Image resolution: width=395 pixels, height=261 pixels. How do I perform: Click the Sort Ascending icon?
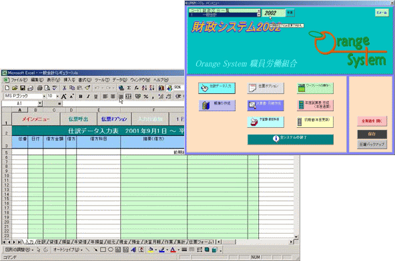click(144, 88)
